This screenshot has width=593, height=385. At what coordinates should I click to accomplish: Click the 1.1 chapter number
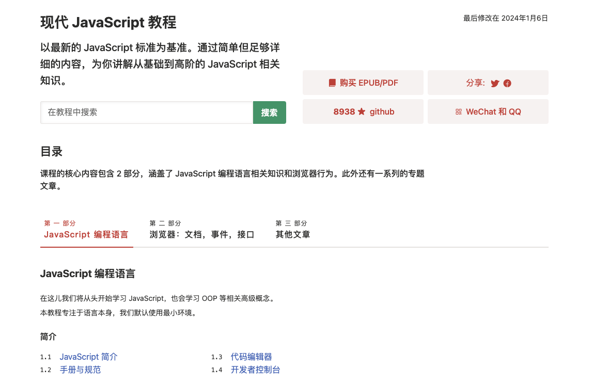46,357
